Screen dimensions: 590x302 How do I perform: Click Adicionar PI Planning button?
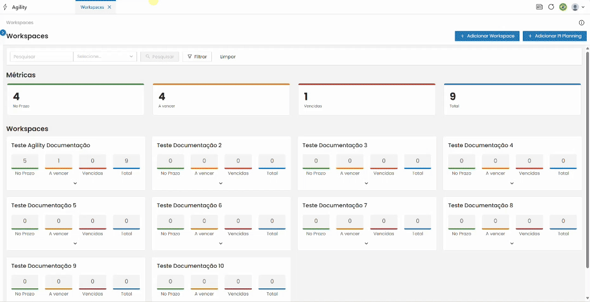click(554, 36)
